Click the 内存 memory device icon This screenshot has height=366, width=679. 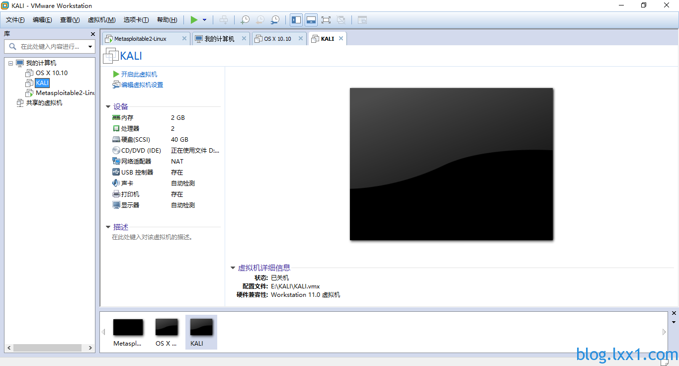pyautogui.click(x=116, y=118)
